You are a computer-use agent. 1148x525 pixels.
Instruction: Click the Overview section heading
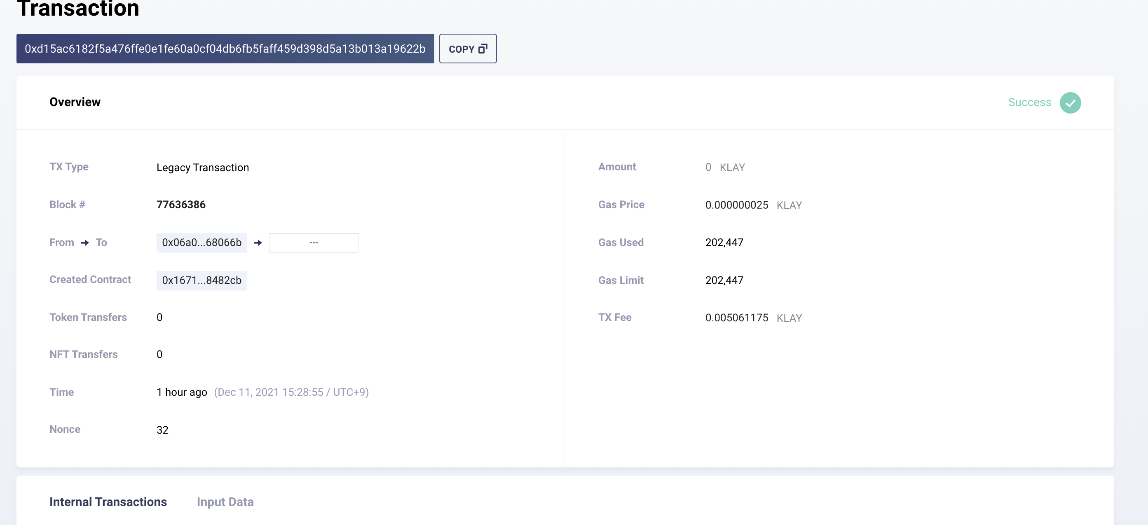coord(75,102)
